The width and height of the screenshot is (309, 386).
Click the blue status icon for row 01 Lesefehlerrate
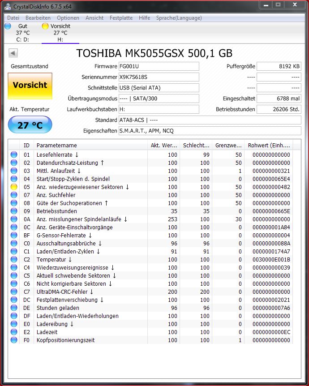pos(14,154)
